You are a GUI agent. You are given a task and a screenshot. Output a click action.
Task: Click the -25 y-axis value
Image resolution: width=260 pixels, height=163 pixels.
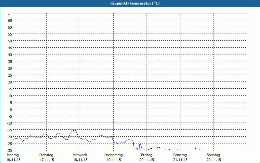(x=9, y=144)
